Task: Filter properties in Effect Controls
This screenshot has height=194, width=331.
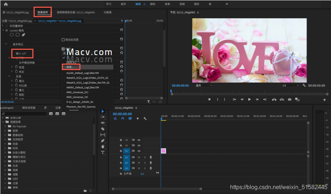Action: point(149,102)
